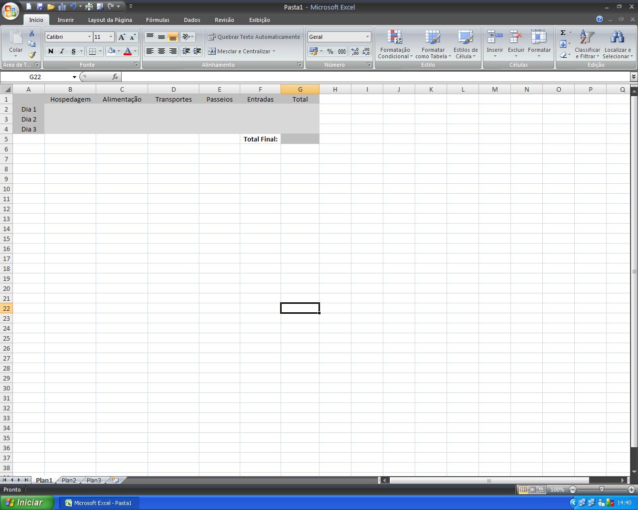
Task: Open Número dialog launcher
Action: pyautogui.click(x=369, y=65)
